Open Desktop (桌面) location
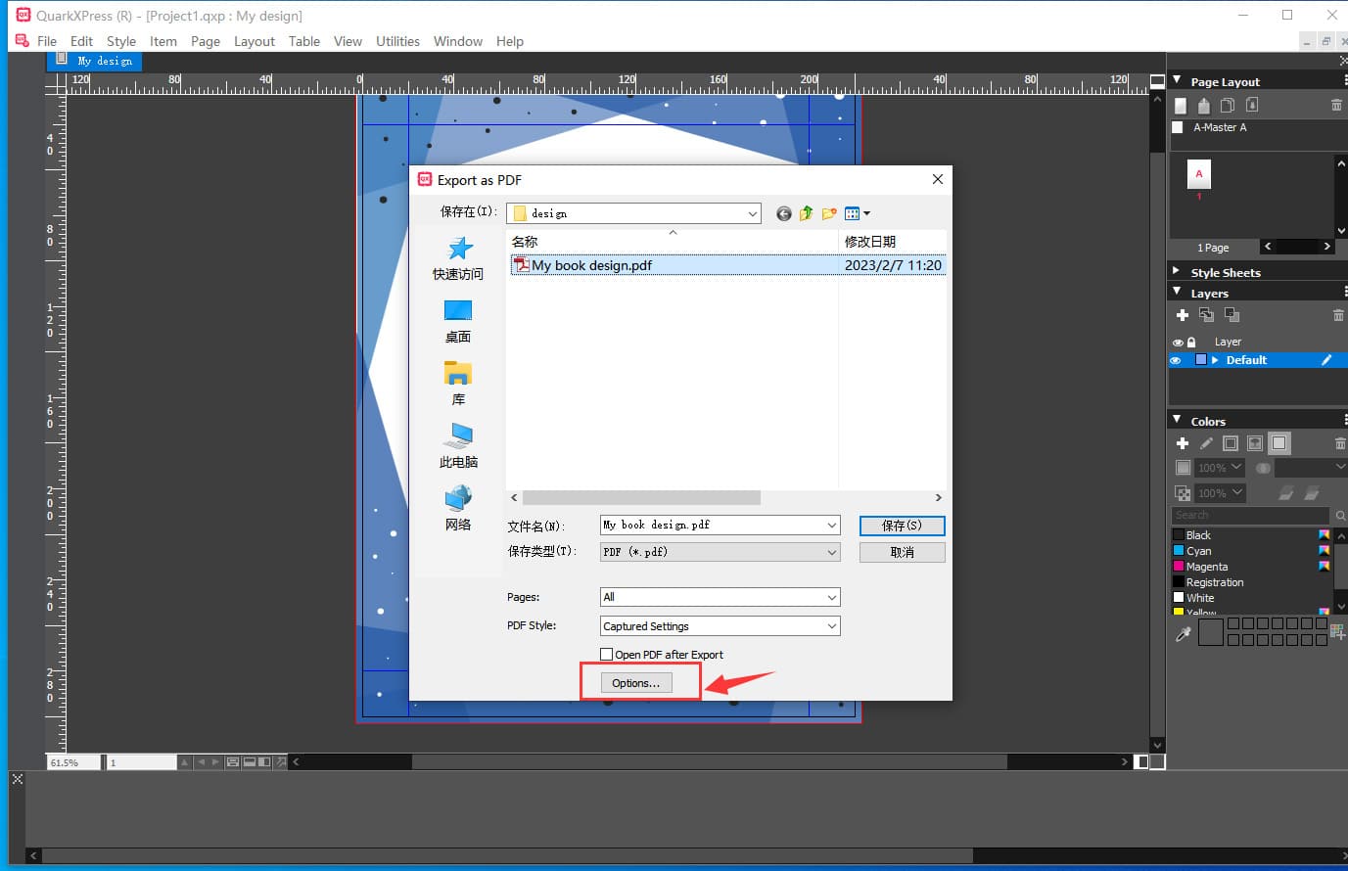 pos(458,322)
